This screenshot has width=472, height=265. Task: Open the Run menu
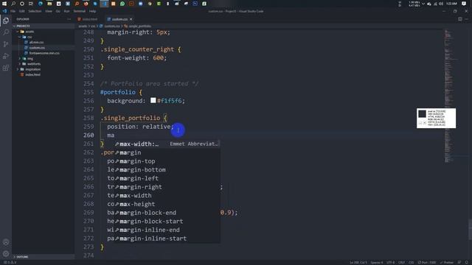pyautogui.click(x=66, y=11)
